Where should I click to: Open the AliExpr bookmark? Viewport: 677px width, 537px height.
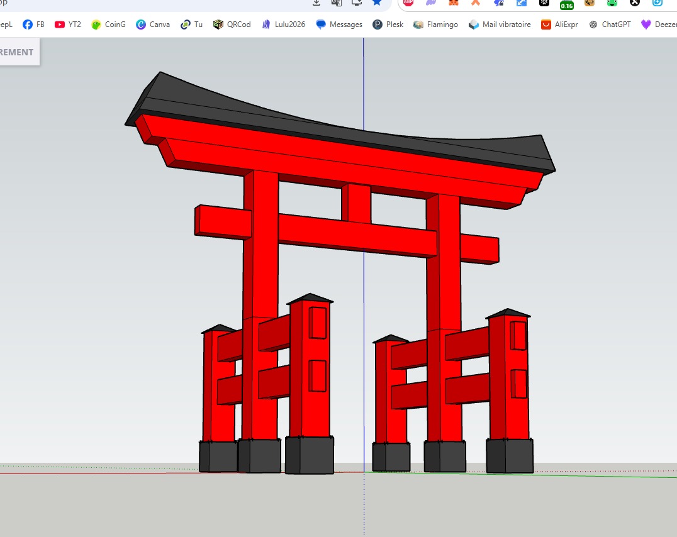pos(559,25)
